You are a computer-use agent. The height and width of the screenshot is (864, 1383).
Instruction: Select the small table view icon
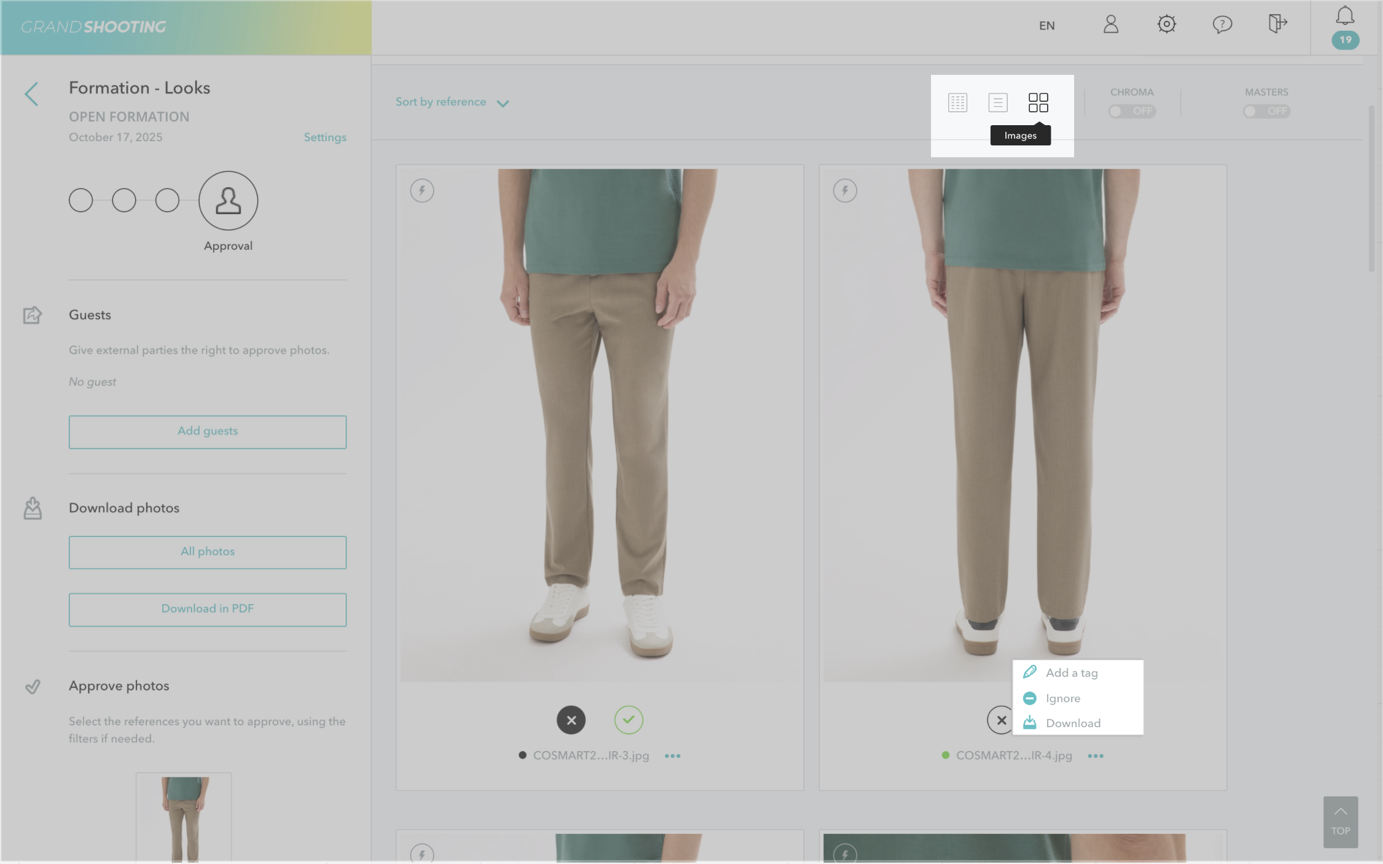(957, 102)
